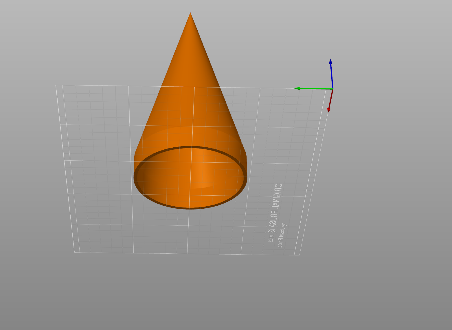The height and width of the screenshot is (330, 452).
Task: Click the axis origin where arrows meet
Action: click(x=333, y=89)
